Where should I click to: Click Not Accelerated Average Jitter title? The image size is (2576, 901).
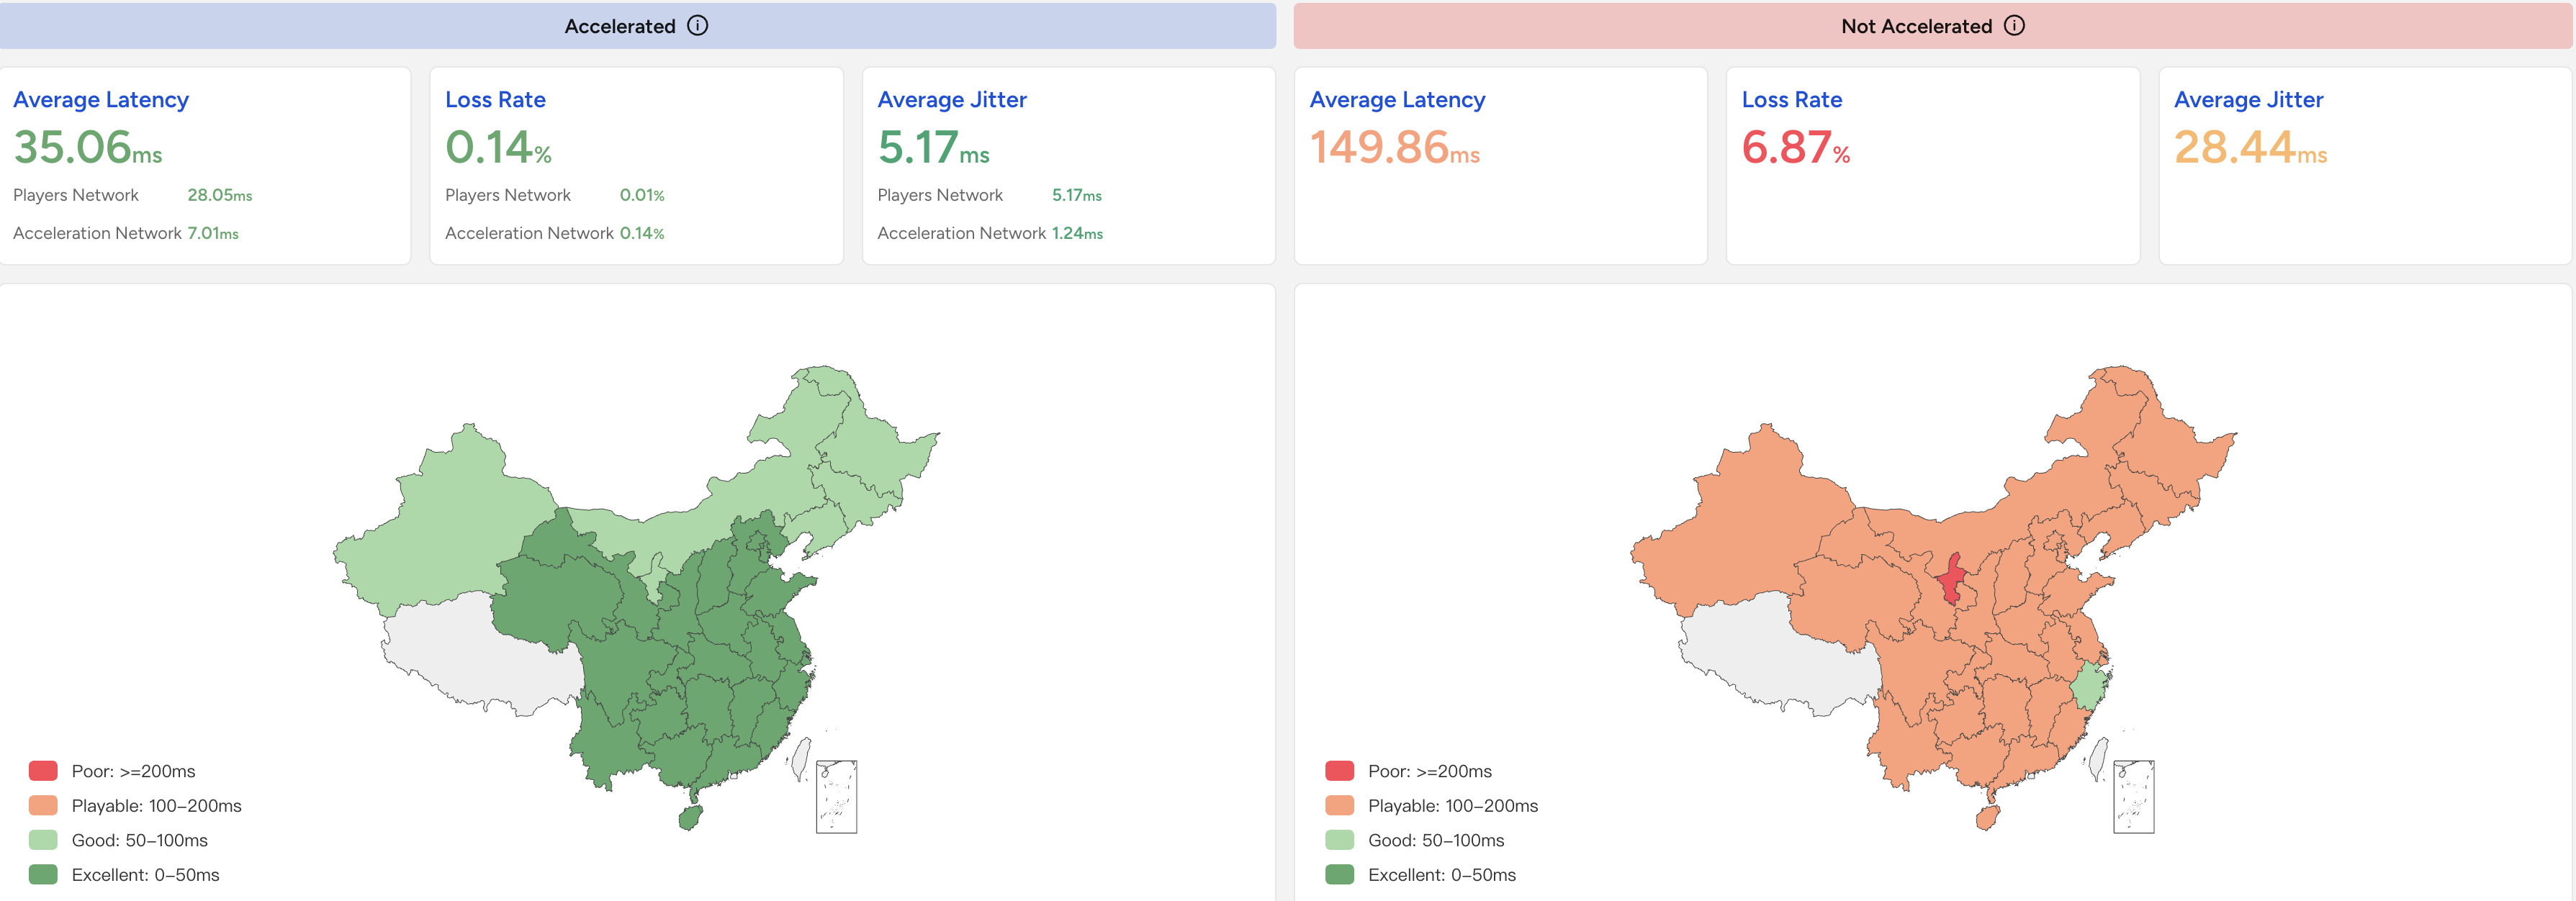[2248, 100]
